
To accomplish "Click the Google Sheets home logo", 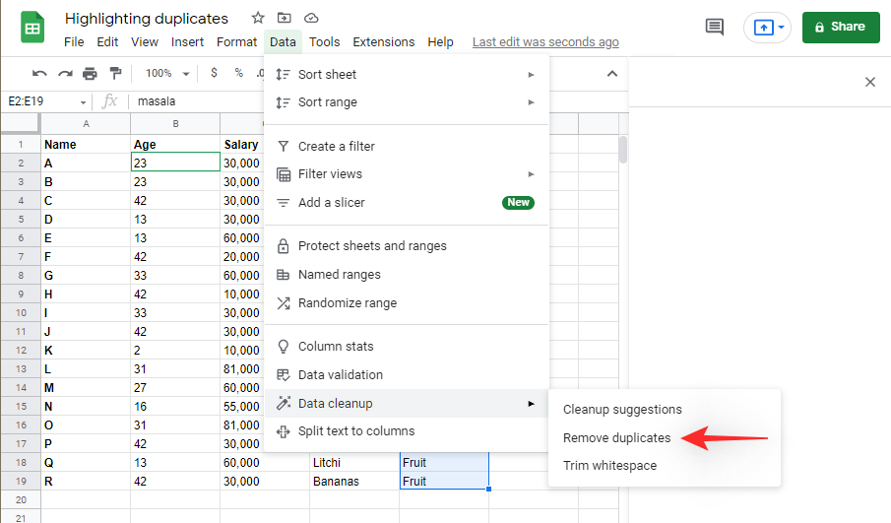I will (x=32, y=27).
